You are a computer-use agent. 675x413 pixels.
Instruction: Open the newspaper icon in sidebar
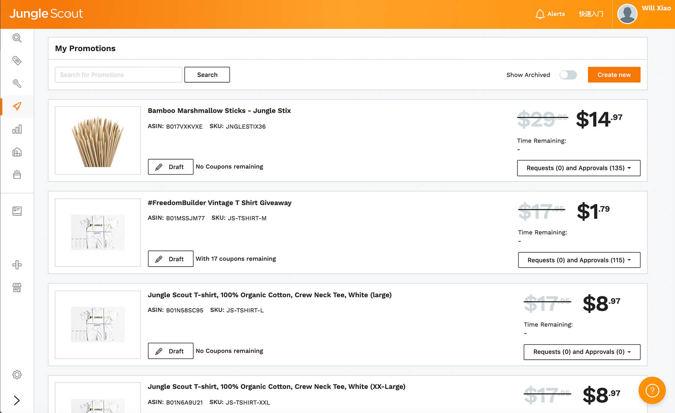pos(17,211)
